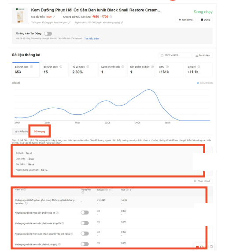The image size is (225, 252).
Task: Click the small icon right of Chat
Action: pos(211,247)
